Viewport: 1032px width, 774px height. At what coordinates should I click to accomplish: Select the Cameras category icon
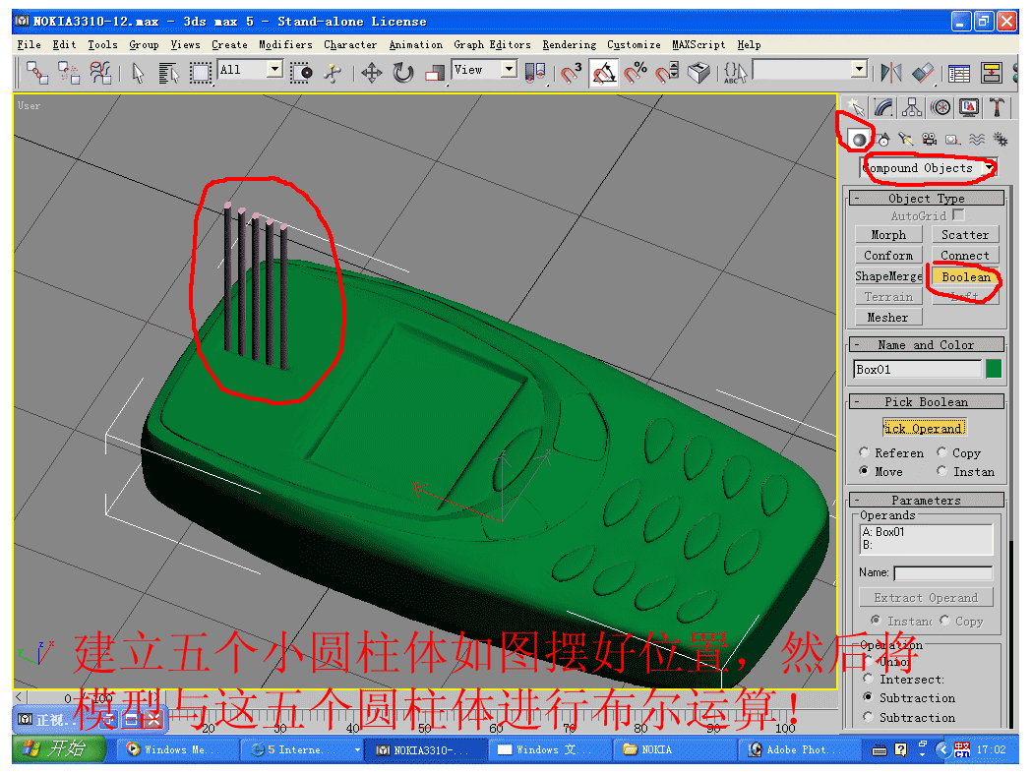(930, 140)
